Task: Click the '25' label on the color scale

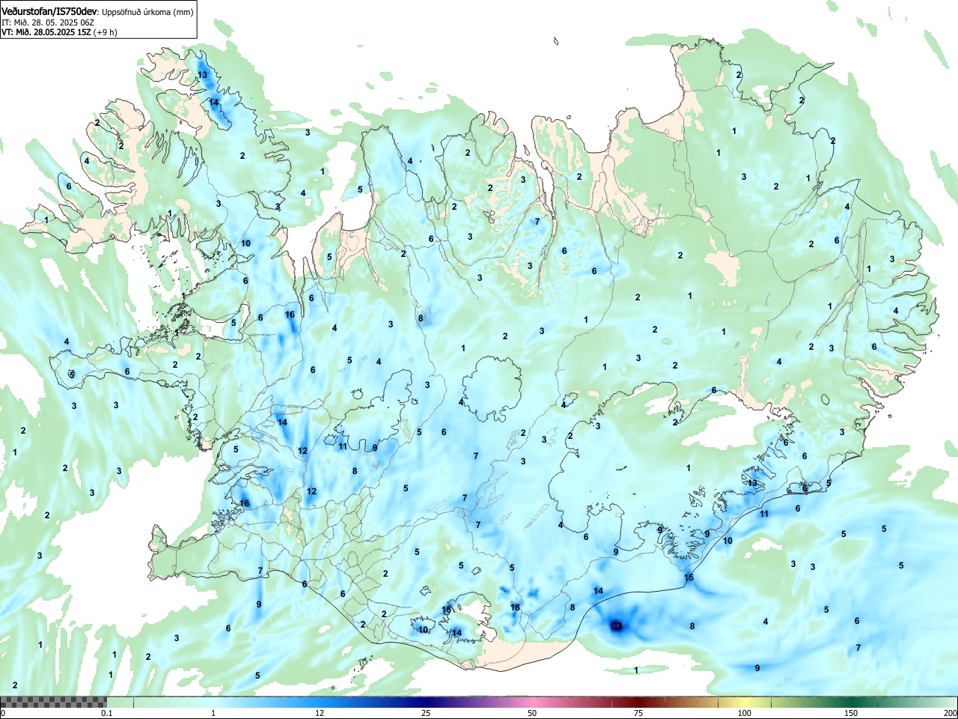Action: [426, 713]
